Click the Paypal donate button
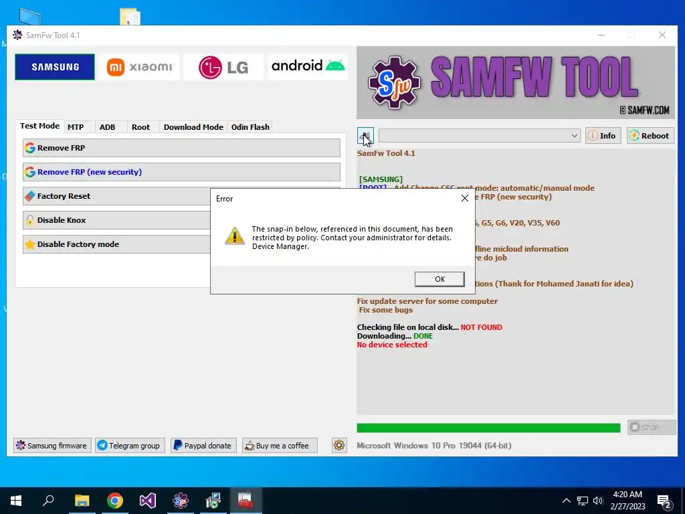 [x=203, y=445]
